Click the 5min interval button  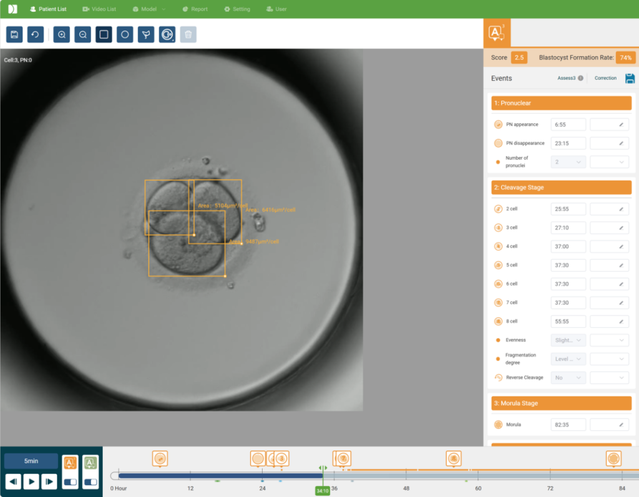31,461
